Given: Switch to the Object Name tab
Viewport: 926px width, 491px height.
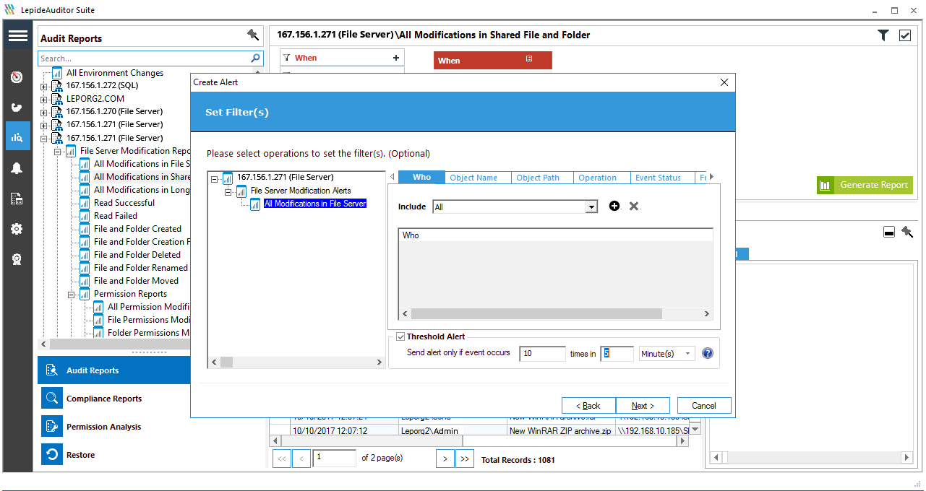Looking at the screenshot, I should click(x=477, y=177).
